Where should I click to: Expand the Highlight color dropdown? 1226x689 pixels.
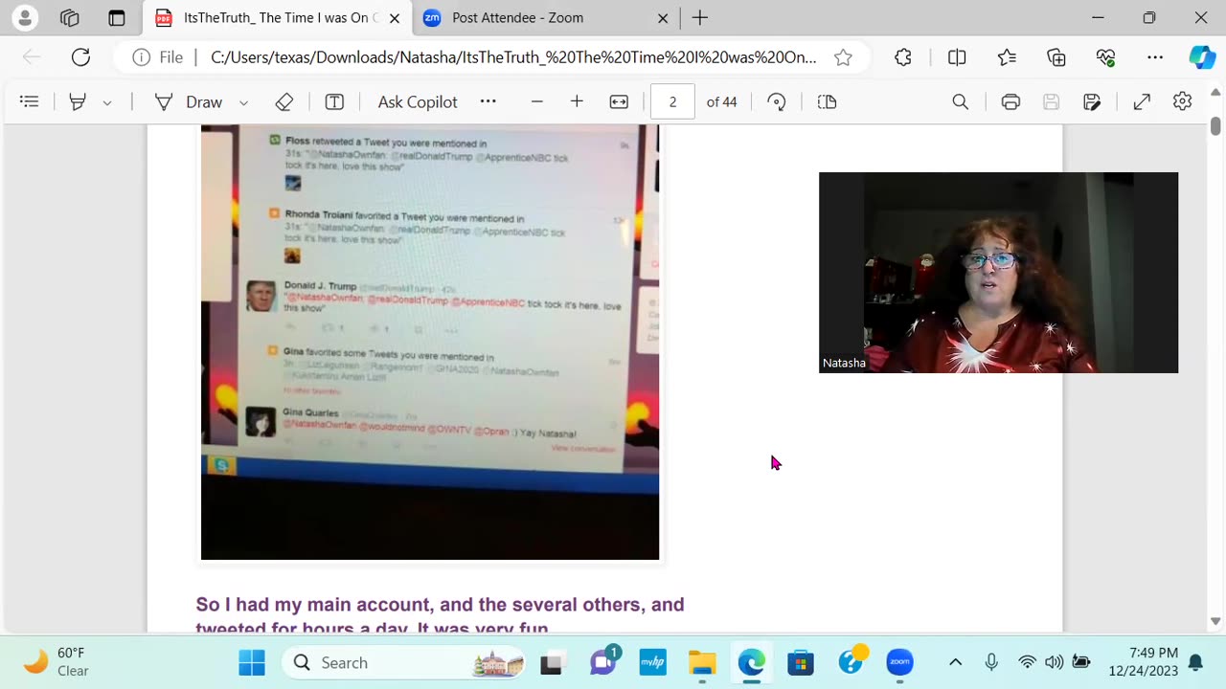[x=107, y=102]
